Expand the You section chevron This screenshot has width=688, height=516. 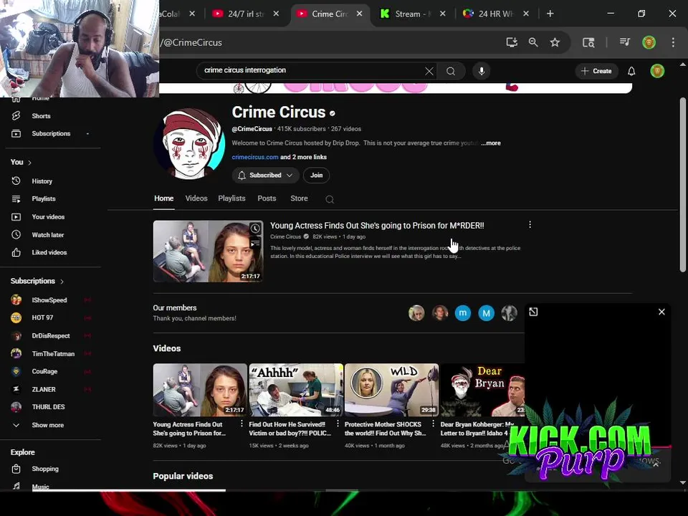tap(30, 163)
